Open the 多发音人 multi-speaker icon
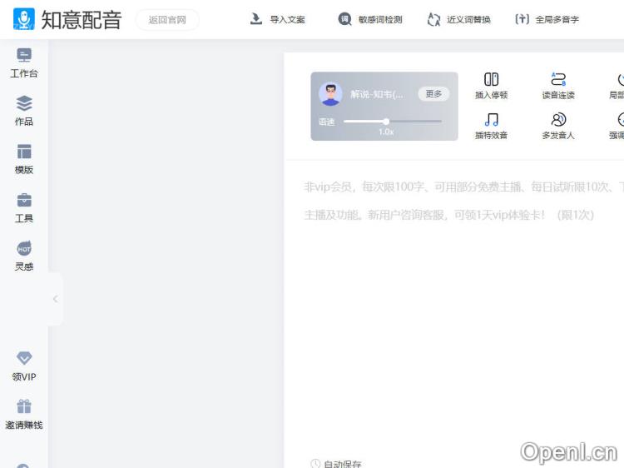Viewport: 624px width, 468px height. 558,120
